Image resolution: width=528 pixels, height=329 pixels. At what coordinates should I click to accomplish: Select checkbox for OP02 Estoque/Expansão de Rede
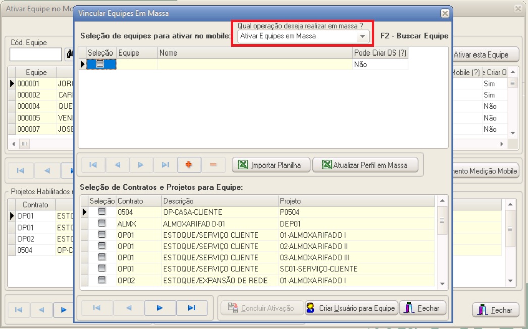(102, 280)
